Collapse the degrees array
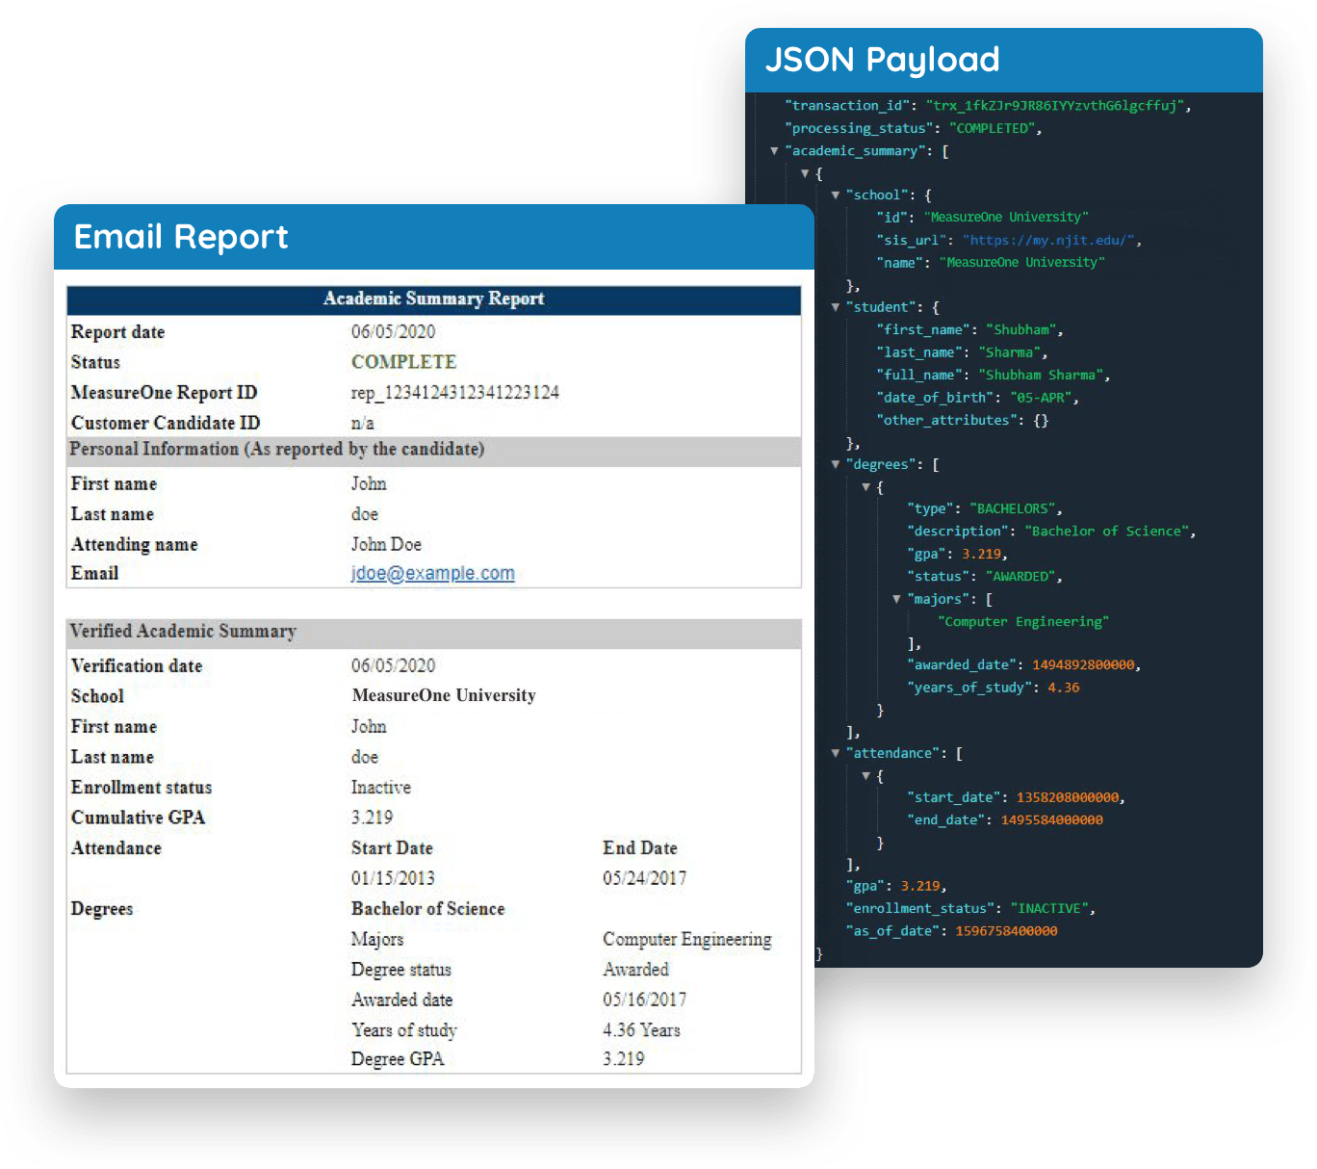The image size is (1317, 1169). (836, 463)
